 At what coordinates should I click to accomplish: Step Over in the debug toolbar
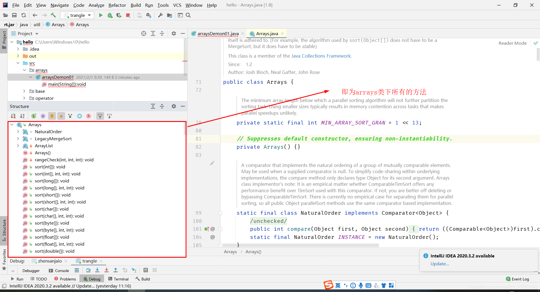click(88, 270)
